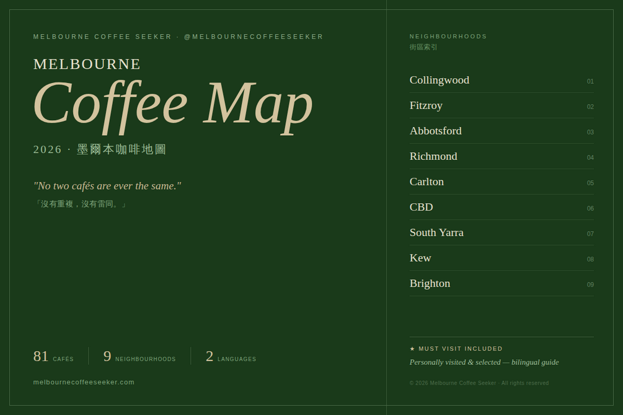Select Kew in the neighbourhood index
This screenshot has width=623, height=415.
pyautogui.click(x=501, y=258)
